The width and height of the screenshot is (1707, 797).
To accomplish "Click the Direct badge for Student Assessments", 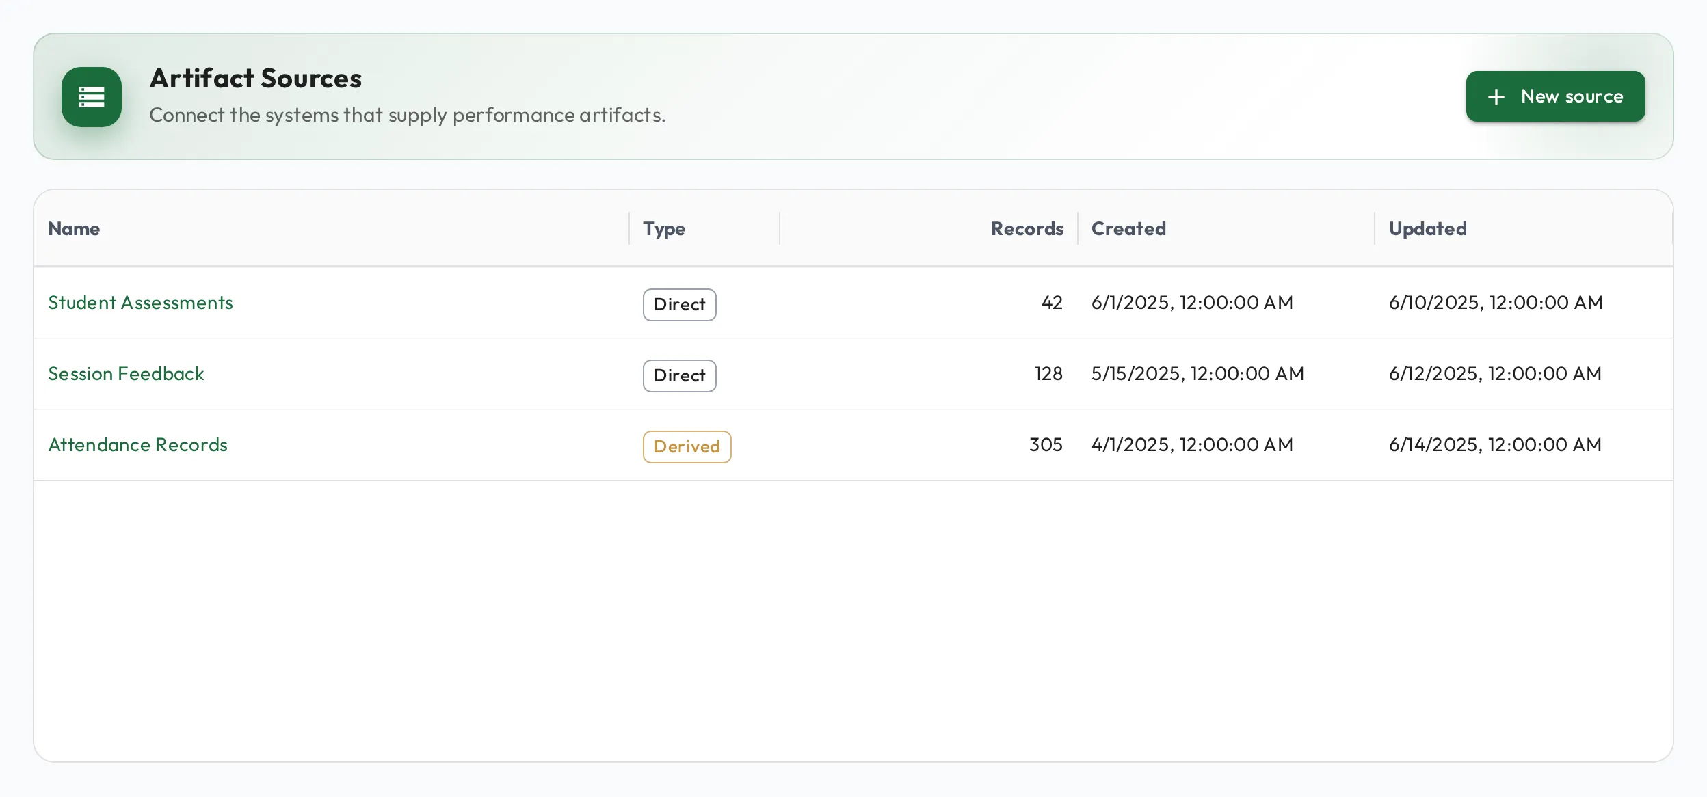I will [x=679, y=304].
